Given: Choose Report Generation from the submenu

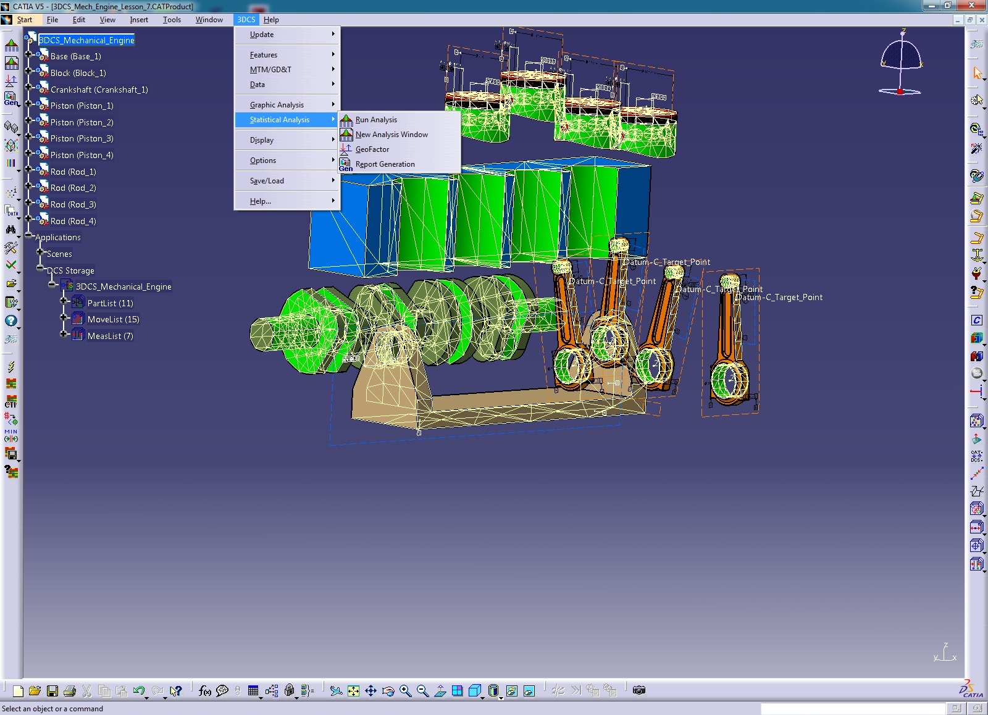Looking at the screenshot, I should point(399,164).
